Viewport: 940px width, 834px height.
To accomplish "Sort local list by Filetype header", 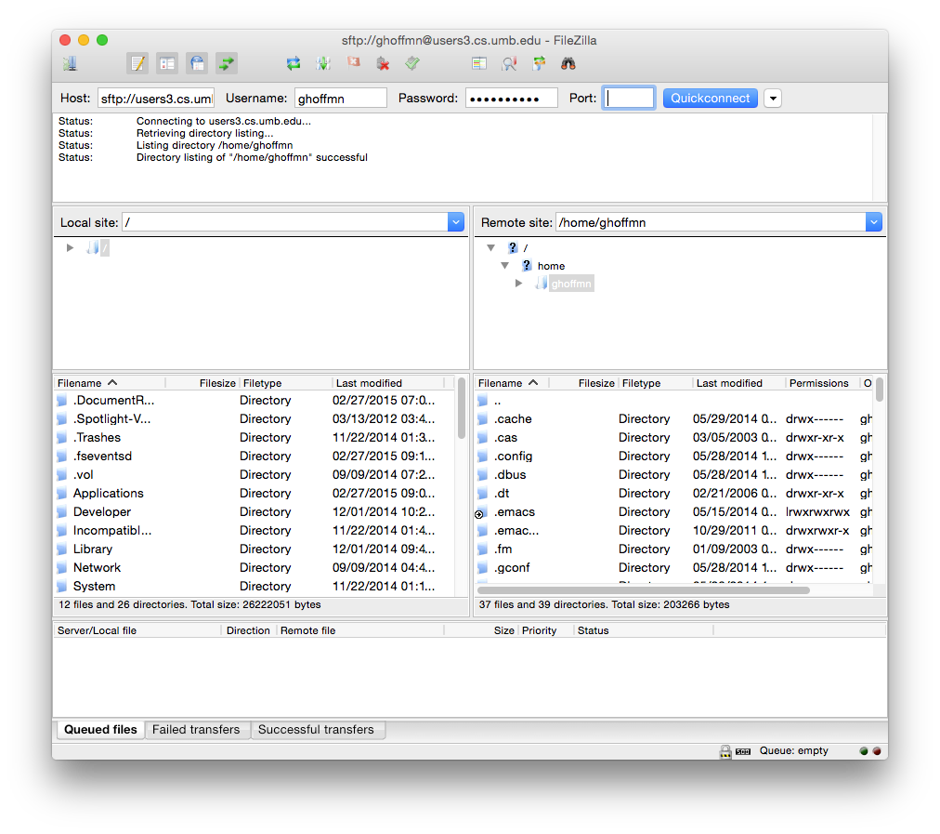I will click(285, 383).
